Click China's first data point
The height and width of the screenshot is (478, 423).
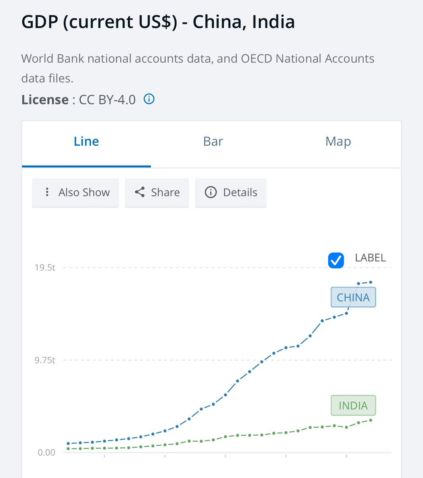(68, 443)
